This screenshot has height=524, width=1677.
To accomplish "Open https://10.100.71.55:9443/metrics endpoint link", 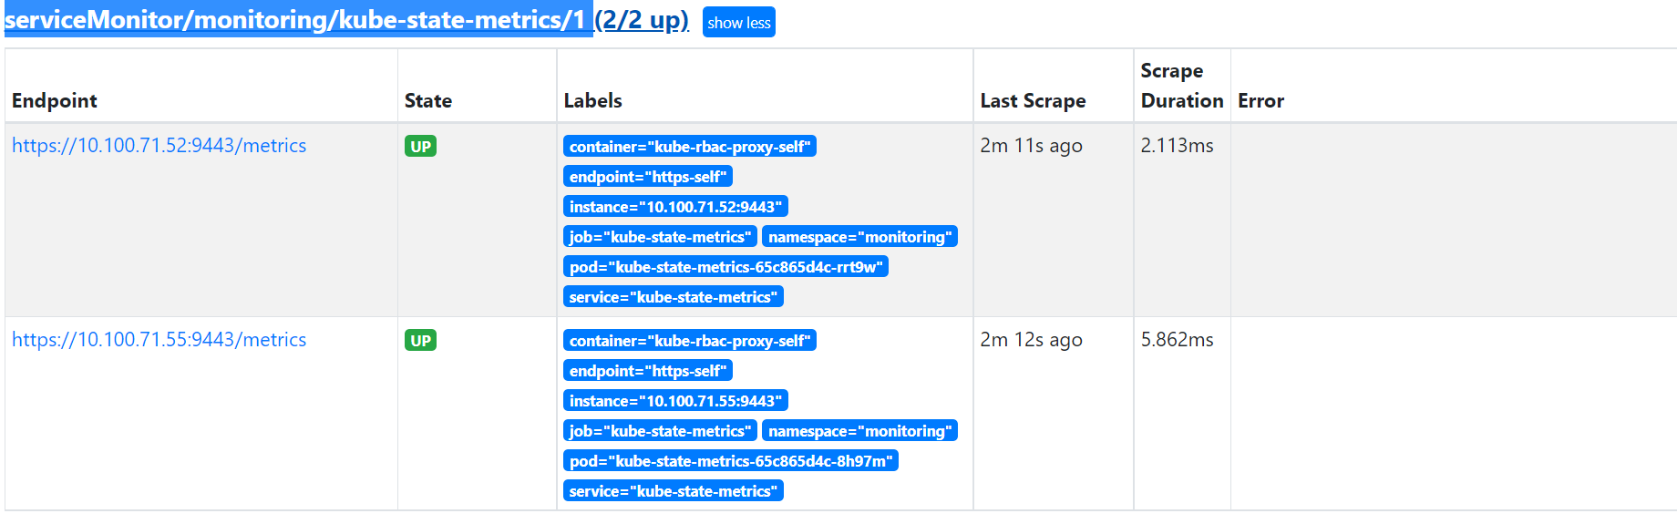I will click(159, 340).
